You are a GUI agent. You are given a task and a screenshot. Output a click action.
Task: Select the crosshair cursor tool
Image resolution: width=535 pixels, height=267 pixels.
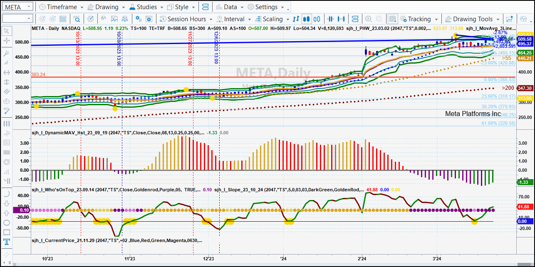[7, 41]
